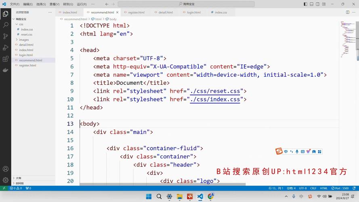Click Port : 5500 Live Server button

tap(340, 188)
